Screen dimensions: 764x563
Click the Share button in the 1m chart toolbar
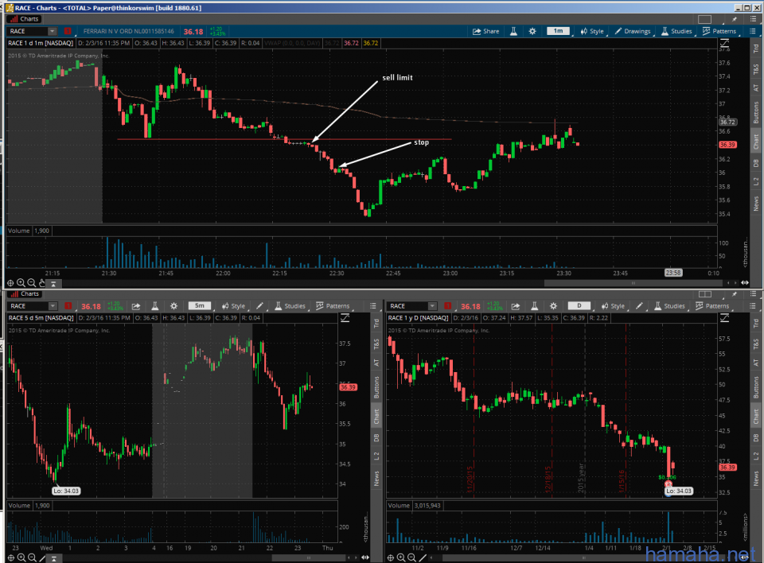(485, 31)
